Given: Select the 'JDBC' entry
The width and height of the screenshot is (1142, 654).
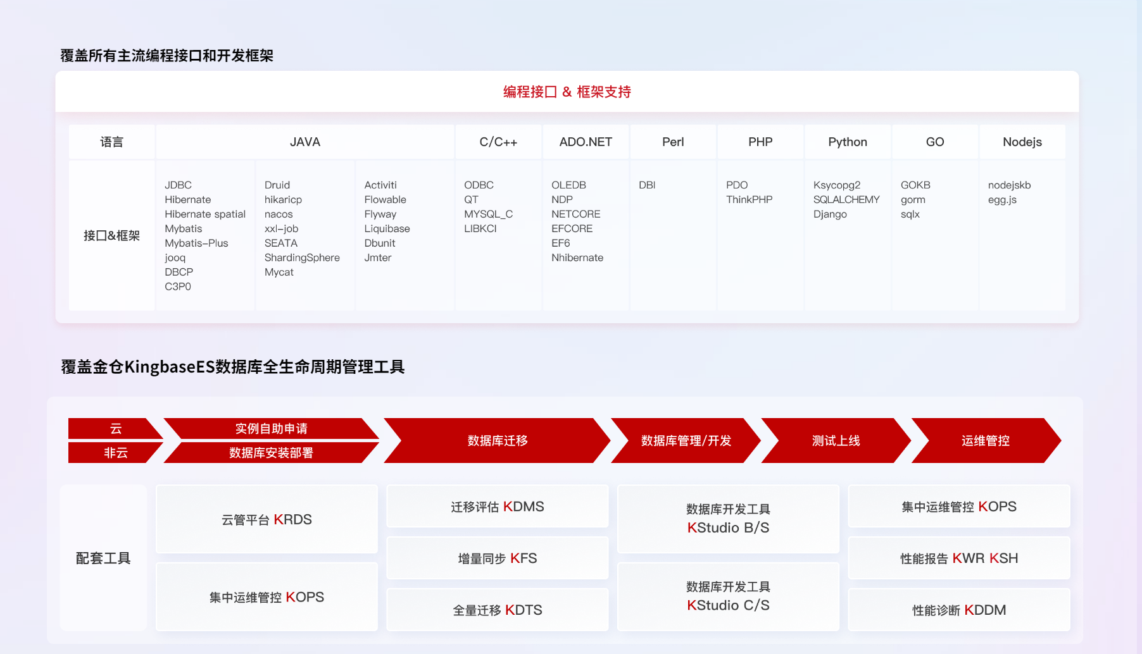Looking at the screenshot, I should click(x=178, y=185).
